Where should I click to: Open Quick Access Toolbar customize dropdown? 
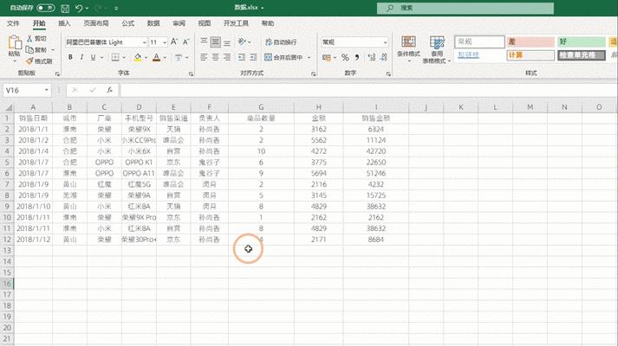coord(116,9)
